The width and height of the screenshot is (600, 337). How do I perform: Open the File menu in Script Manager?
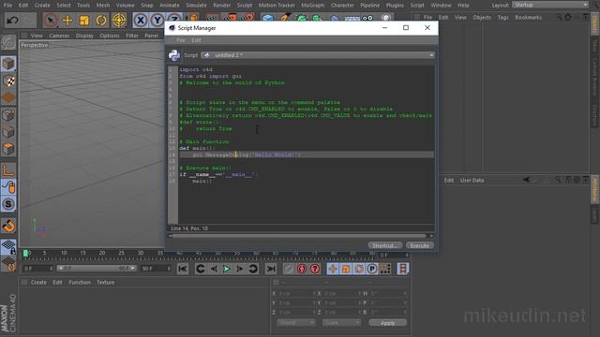(180, 40)
